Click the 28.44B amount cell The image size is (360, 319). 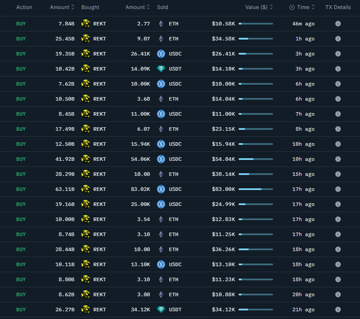(65, 249)
